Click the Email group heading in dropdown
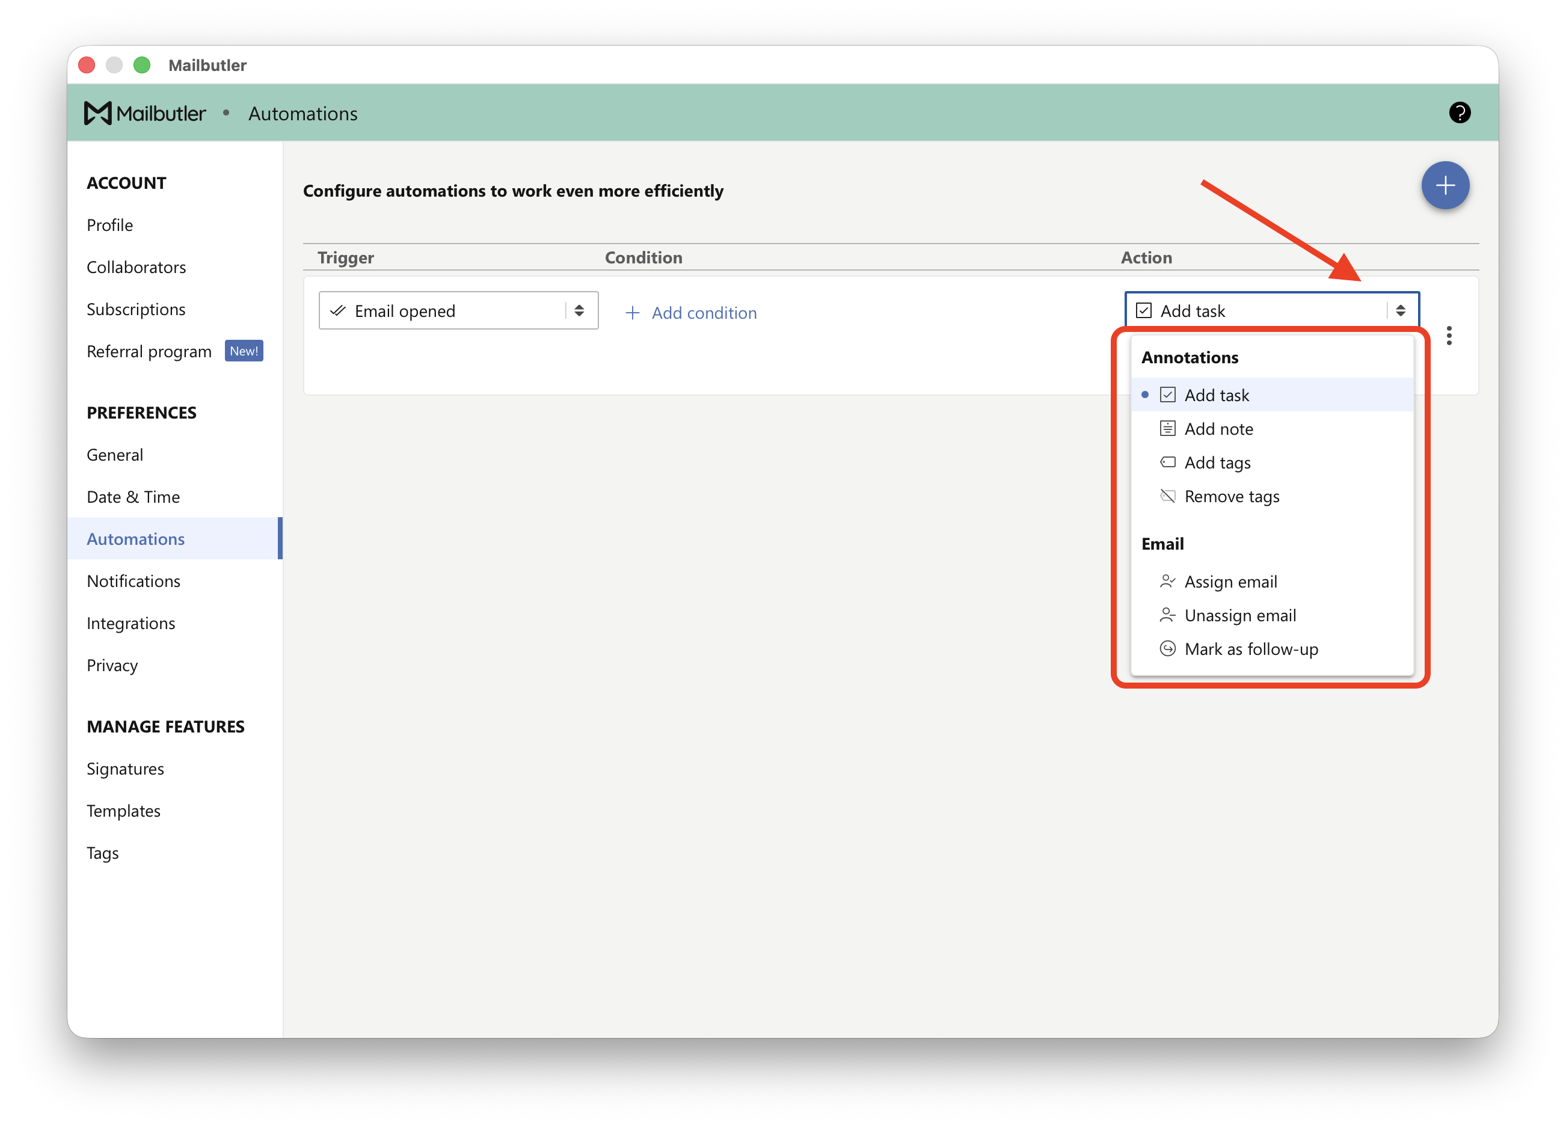The height and width of the screenshot is (1127, 1566). (x=1162, y=544)
